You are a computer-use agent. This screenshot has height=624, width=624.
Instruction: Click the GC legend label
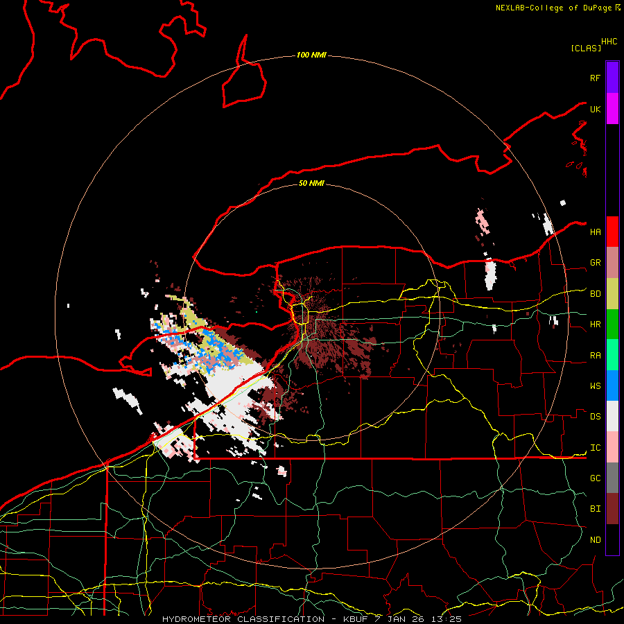click(595, 478)
